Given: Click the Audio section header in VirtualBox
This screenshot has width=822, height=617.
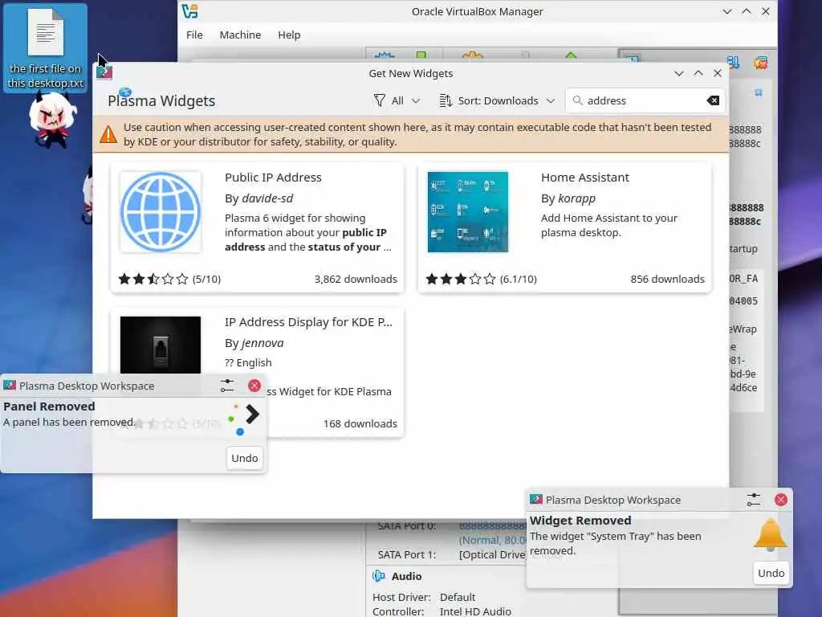Looking at the screenshot, I should coord(406,576).
